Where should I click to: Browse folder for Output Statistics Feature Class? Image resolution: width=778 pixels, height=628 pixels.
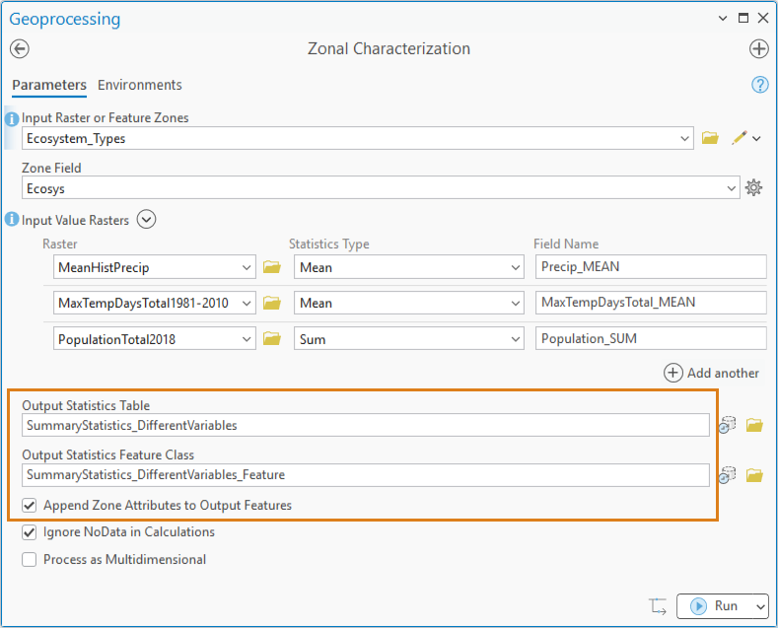754,475
